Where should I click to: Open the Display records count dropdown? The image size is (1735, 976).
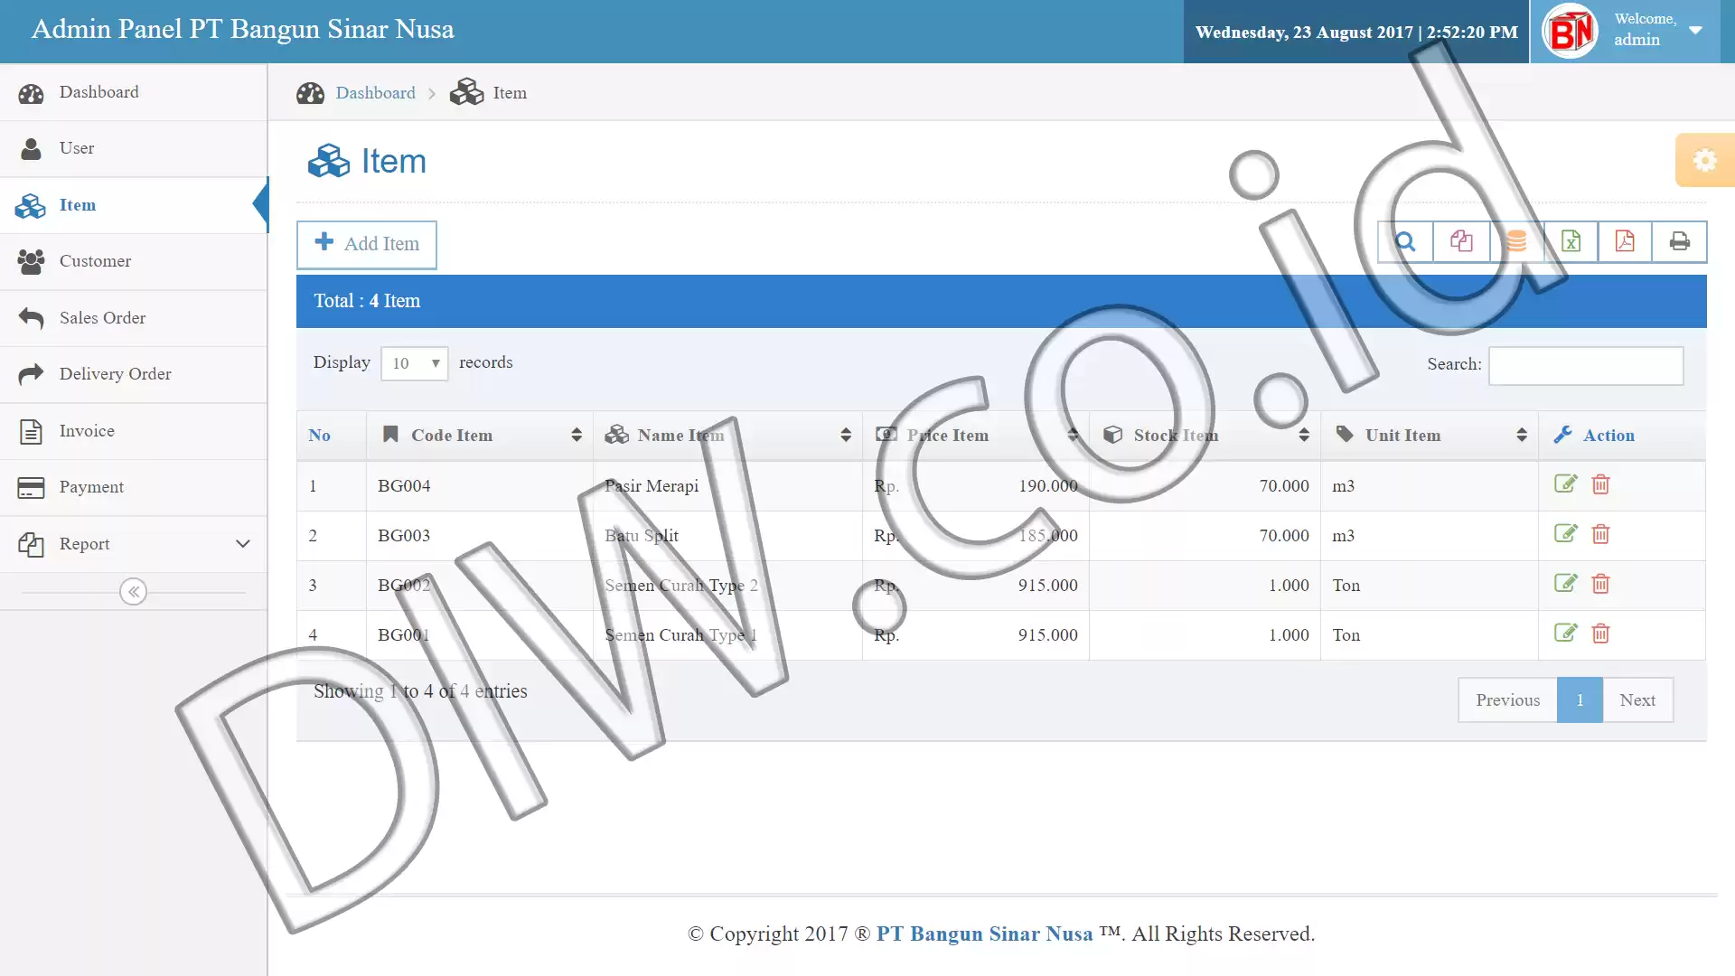coord(415,363)
